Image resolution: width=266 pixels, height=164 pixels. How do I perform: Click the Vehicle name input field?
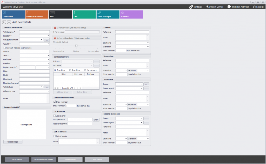pyautogui.click(x=35, y=32)
